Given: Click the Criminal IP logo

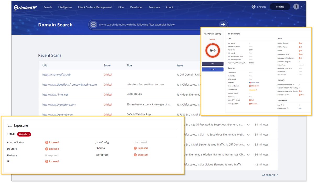Looking at the screenshot, I should pos(25,7).
